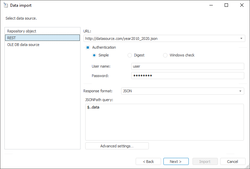The height and width of the screenshot is (169, 250).
Task: Maximize the Data import dialog
Action: pyautogui.click(x=226, y=5)
